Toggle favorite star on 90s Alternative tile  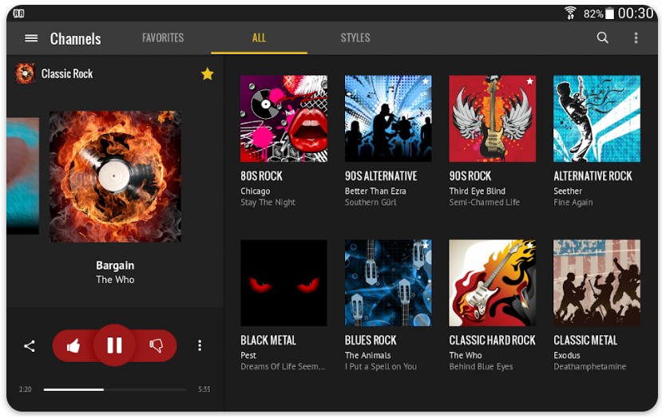[x=425, y=81]
